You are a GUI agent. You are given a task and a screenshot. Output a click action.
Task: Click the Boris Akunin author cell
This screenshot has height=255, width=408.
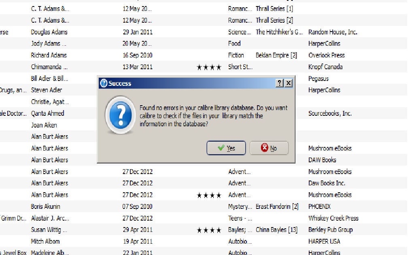point(45,206)
